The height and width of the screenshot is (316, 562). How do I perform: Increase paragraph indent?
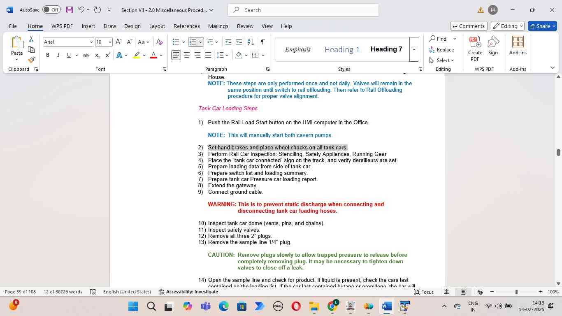[239, 42]
